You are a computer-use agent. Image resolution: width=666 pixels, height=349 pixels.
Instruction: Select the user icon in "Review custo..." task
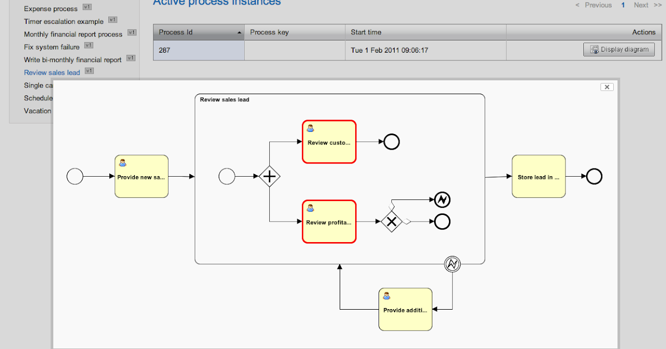[x=310, y=129]
